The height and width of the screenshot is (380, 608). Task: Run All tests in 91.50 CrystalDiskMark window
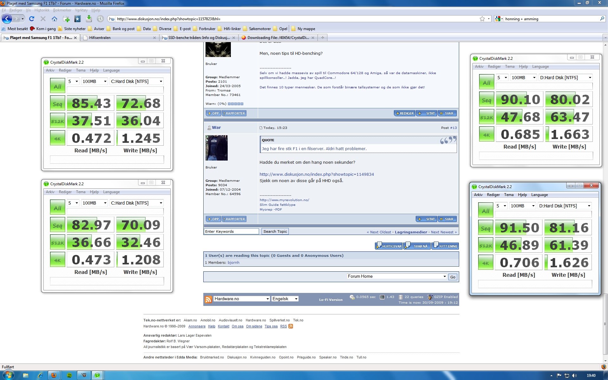(x=485, y=210)
